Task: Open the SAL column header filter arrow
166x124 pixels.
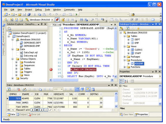Action: coord(76,94)
